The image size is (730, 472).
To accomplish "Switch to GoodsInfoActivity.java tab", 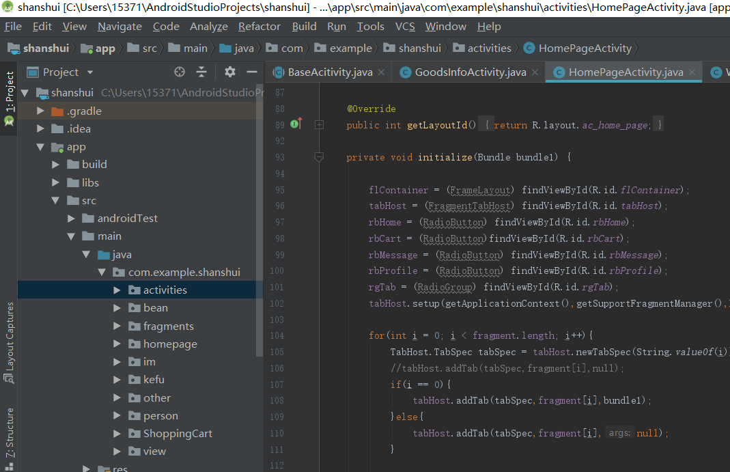I will (x=470, y=72).
